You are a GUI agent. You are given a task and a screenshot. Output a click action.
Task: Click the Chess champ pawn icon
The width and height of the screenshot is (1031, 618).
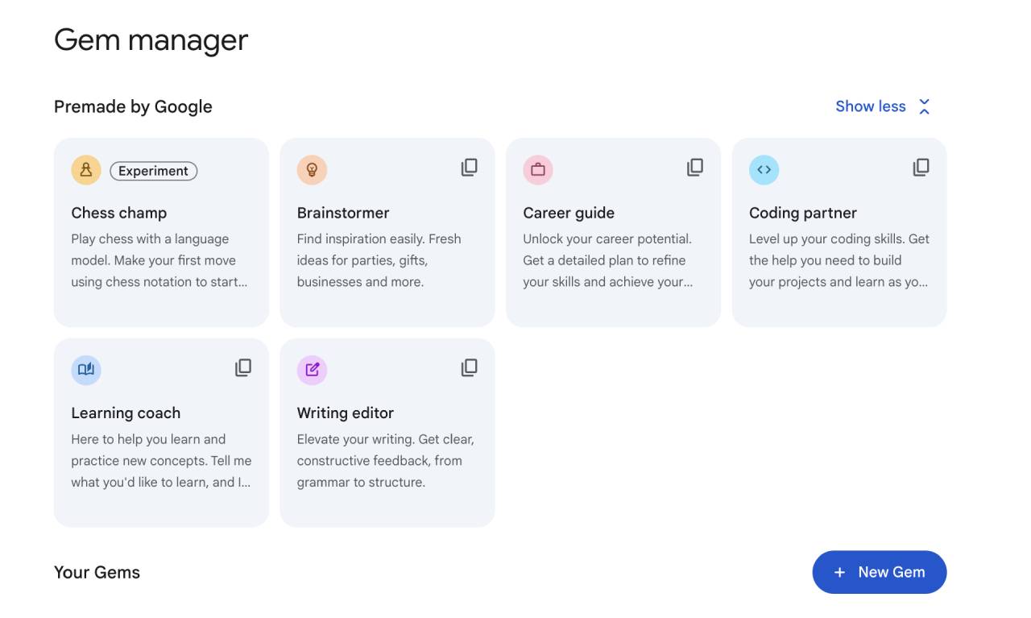(86, 170)
